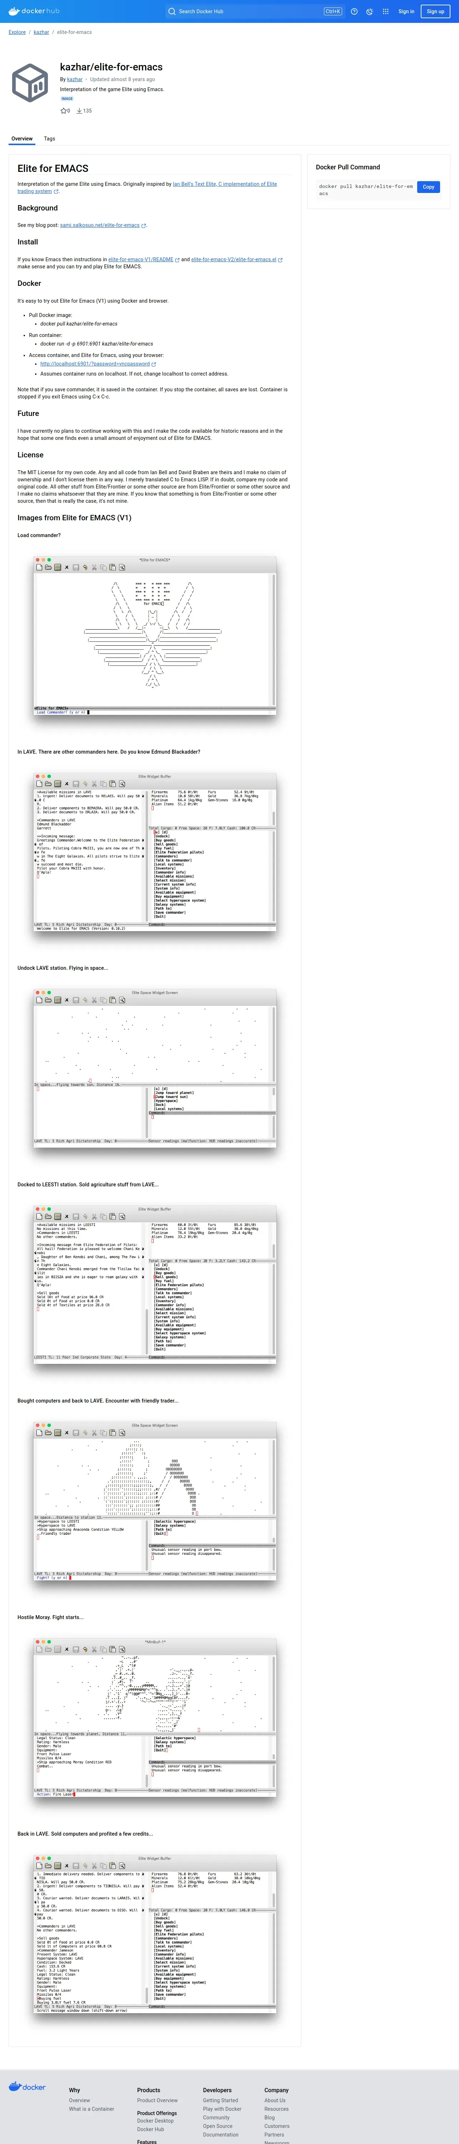The height and width of the screenshot is (2144, 459).
Task: Click the Sign in link
Action: pyautogui.click(x=406, y=12)
